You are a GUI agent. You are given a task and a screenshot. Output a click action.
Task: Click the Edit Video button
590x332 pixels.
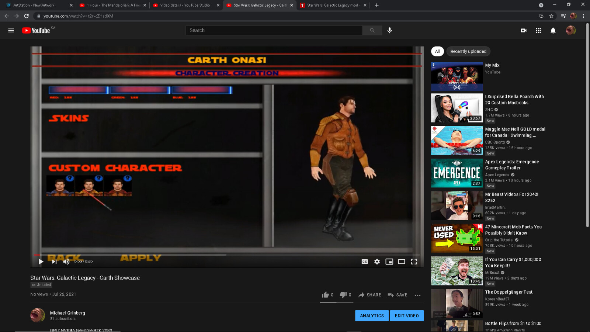pos(407,316)
